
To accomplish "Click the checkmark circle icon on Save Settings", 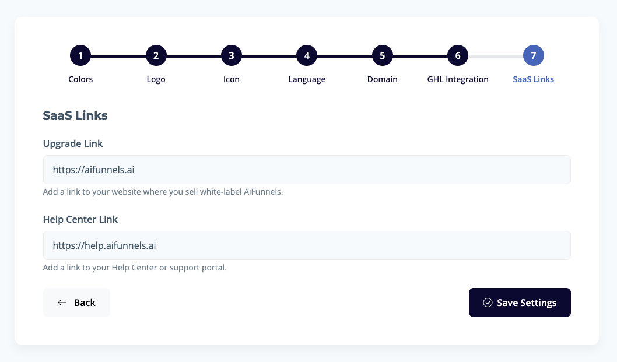I will pyautogui.click(x=488, y=303).
